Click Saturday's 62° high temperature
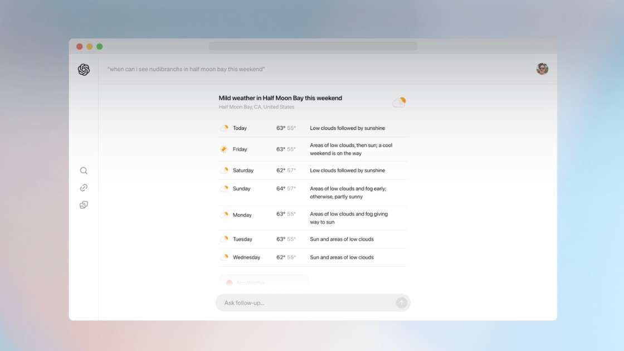Screen dimensions: 624x351 281,170
